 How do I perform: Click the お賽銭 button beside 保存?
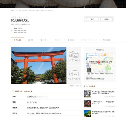[106, 19]
